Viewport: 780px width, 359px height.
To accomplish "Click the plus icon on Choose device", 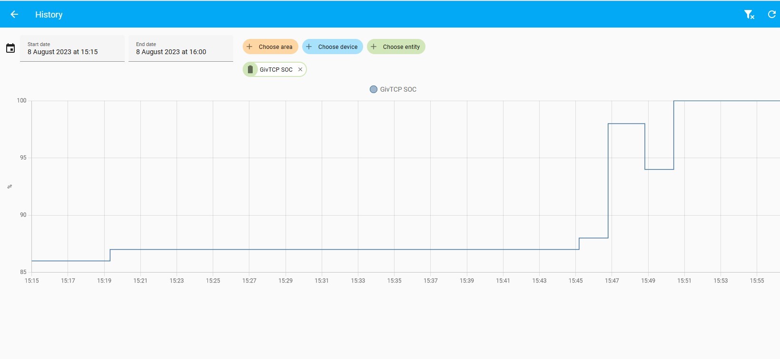I will click(x=309, y=47).
